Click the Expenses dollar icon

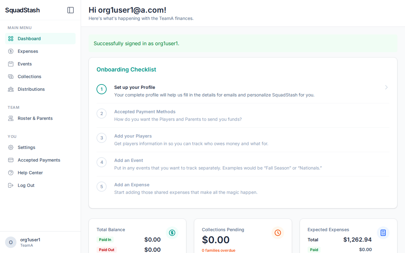coord(11,51)
